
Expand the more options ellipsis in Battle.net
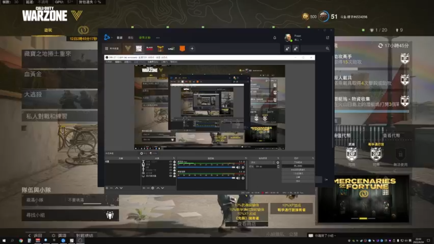point(158,37)
